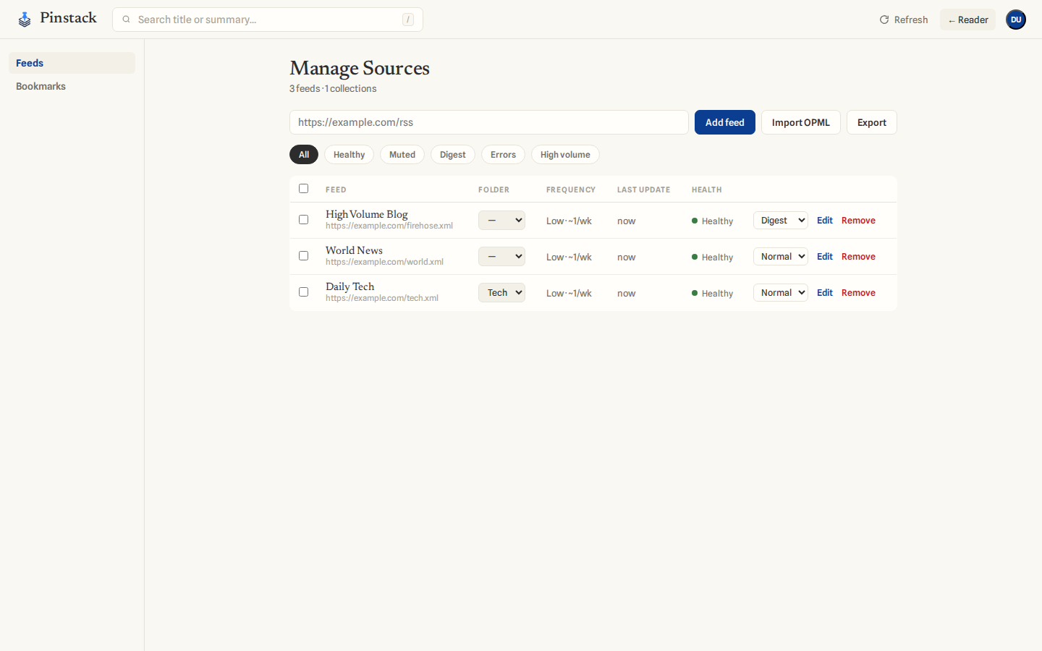The height and width of the screenshot is (651, 1042).
Task: Toggle the select-all feeds checkbox
Action: click(303, 189)
